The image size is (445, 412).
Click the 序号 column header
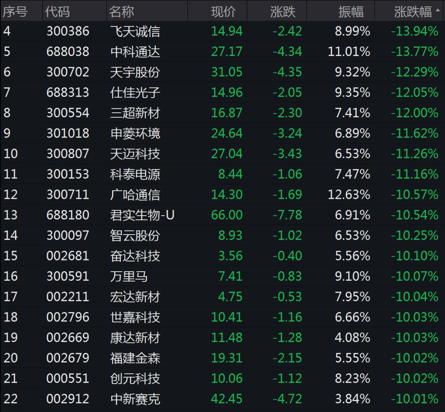click(15, 12)
